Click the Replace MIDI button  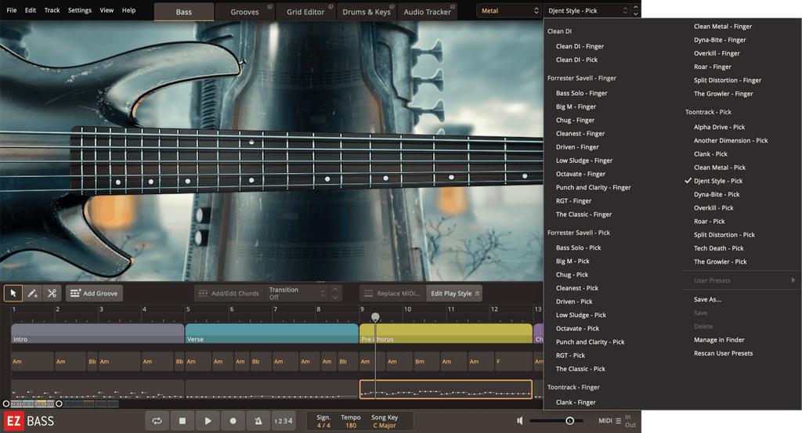(393, 294)
